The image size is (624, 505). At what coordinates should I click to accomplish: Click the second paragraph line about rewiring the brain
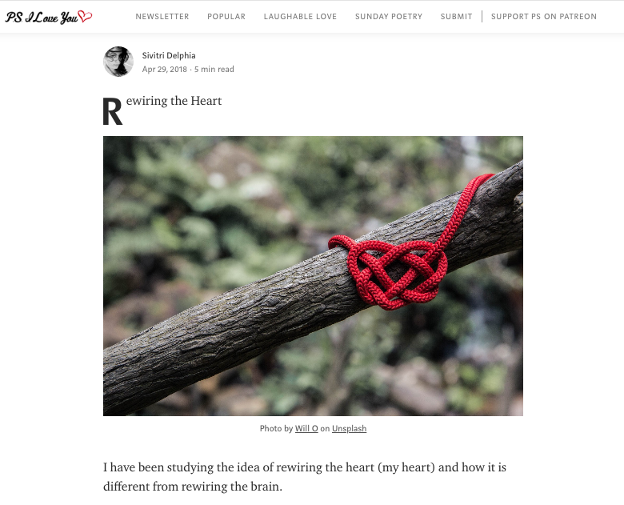click(x=193, y=487)
